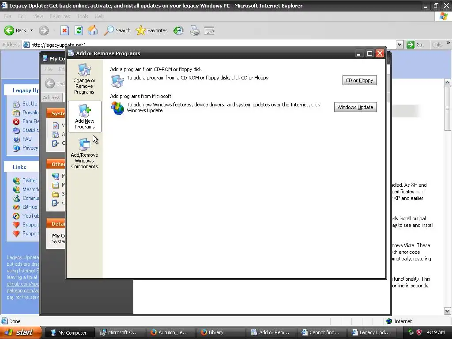The width and height of the screenshot is (452, 339).
Task: Expand the Links toolbar chevron
Action: (448, 43)
